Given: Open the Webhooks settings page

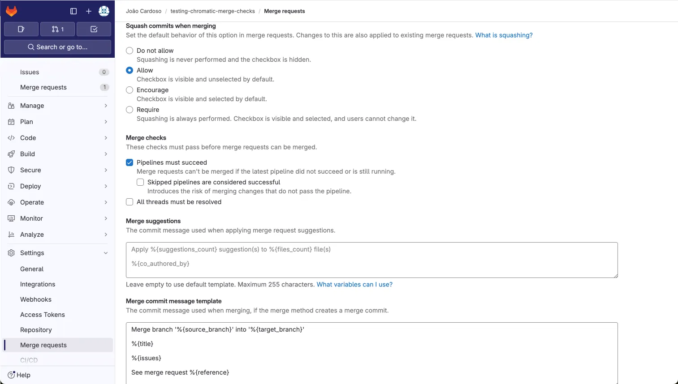Looking at the screenshot, I should click(x=36, y=299).
